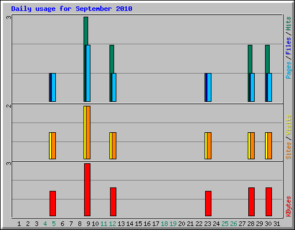This screenshot has height=230, width=295.
Task: Click the cyan Pages bar for day 5
Action: [x=54, y=87]
